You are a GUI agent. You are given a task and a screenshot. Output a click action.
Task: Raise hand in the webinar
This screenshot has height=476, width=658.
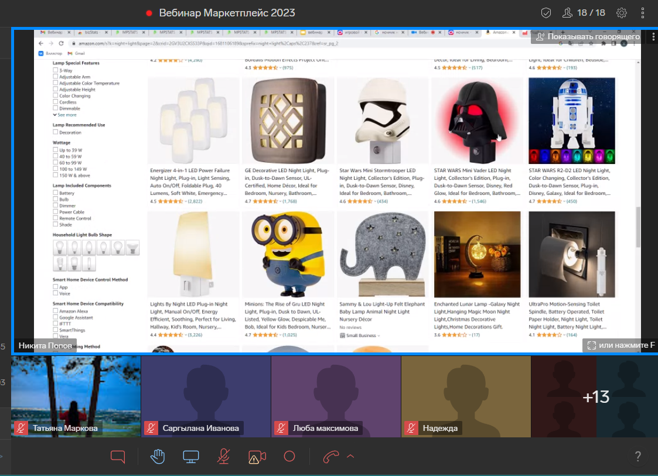pyautogui.click(x=158, y=457)
